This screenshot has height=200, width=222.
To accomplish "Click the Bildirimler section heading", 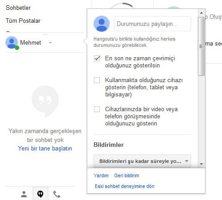I will pos(109,145).
